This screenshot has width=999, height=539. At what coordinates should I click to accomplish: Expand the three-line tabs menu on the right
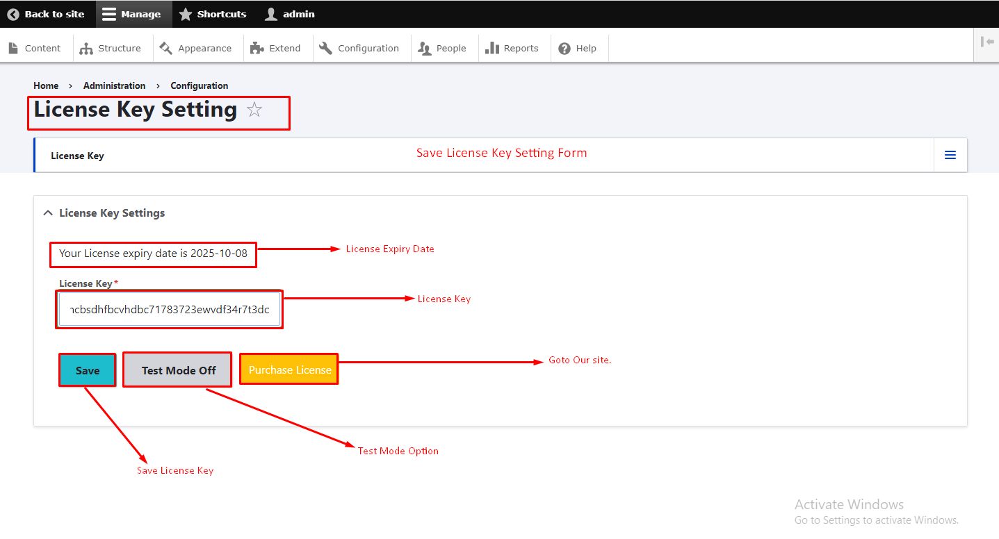pyautogui.click(x=950, y=155)
